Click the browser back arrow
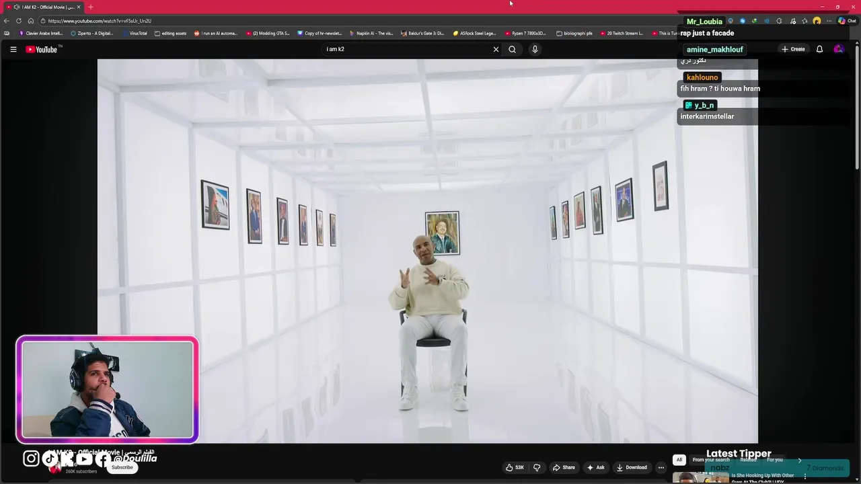Image resolution: width=861 pixels, height=484 pixels. tap(7, 21)
